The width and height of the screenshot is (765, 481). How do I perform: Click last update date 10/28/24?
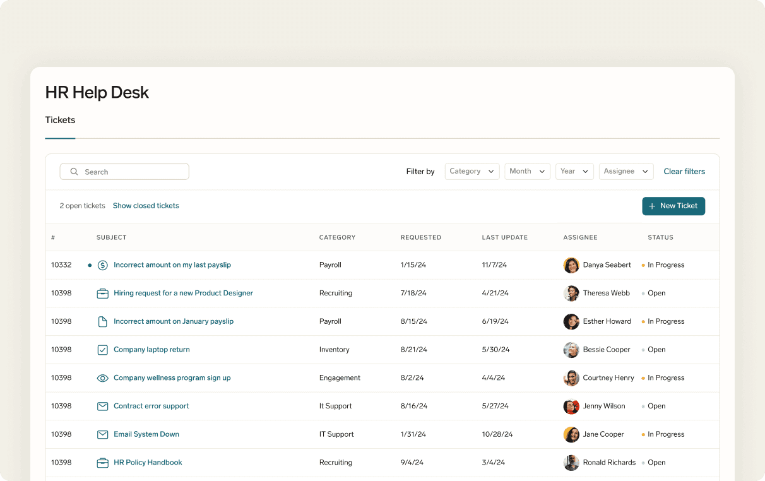(497, 434)
